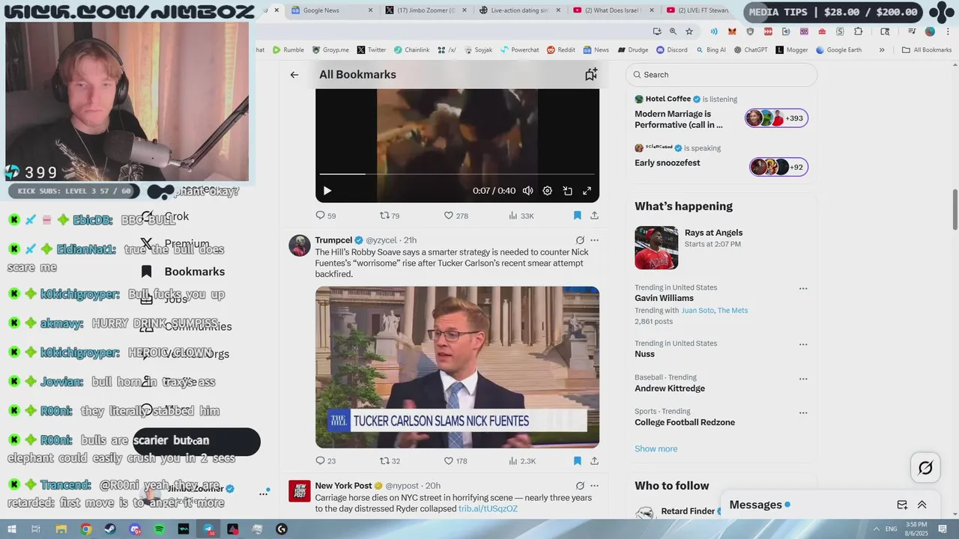Image resolution: width=959 pixels, height=539 pixels.
Task: Open the ChatGPT bookmark
Action: (751, 50)
